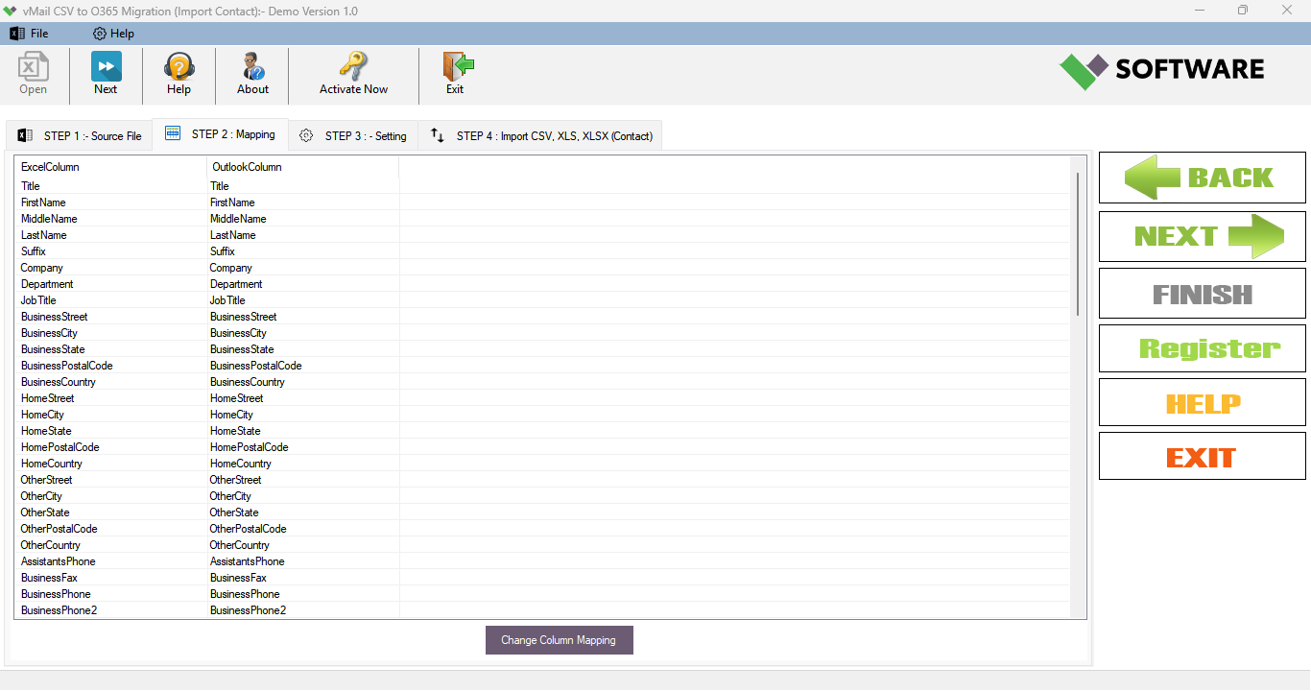Select the AssistantsPhone row in ExcelColumn
Screen dimensions: 1311x691
(x=59, y=561)
